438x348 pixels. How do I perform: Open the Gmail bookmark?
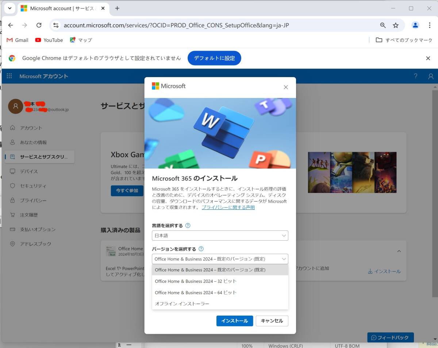[18, 40]
